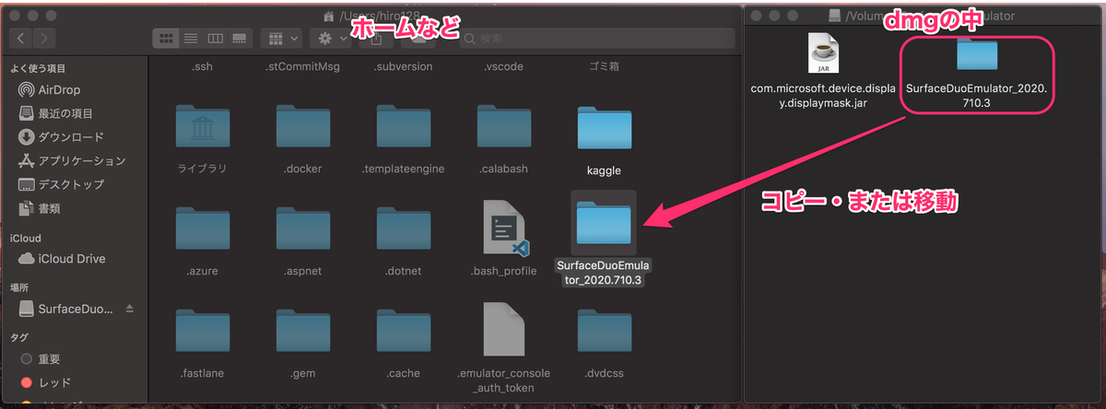Open the group-by arrangement dropdown

(x=281, y=38)
